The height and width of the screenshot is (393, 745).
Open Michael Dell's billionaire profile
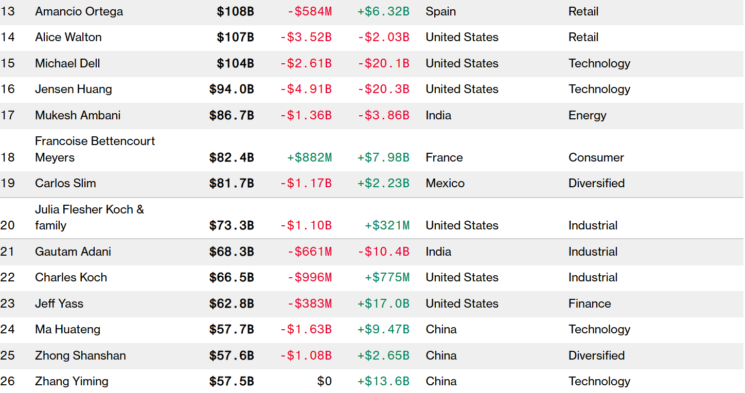point(67,63)
